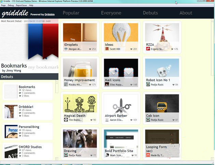Open the Debug menu

[11, 5]
